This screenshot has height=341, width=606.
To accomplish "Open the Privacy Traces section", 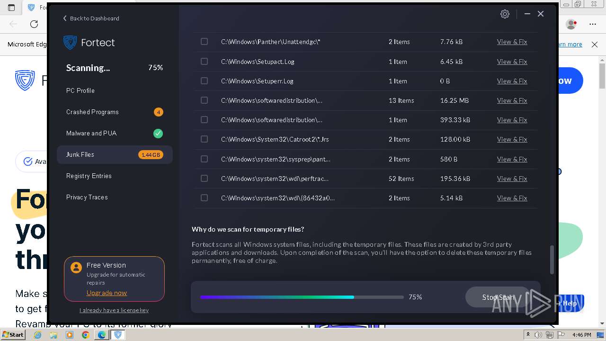I will click(115, 197).
